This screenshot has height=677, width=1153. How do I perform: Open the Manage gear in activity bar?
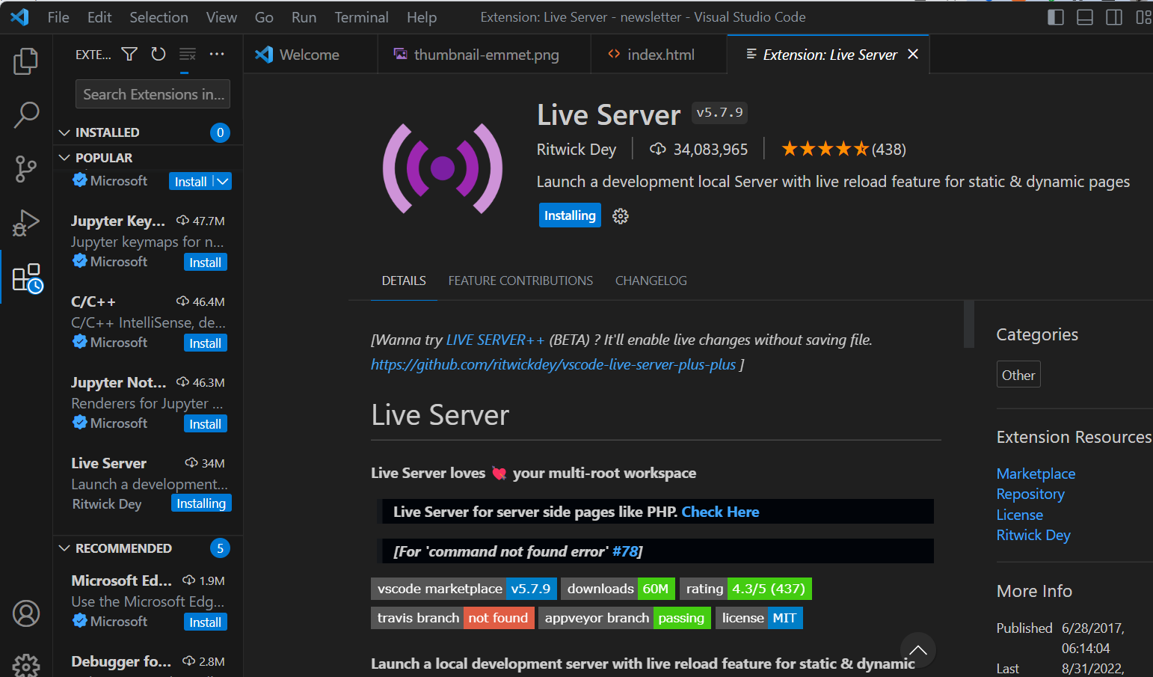[x=26, y=664]
